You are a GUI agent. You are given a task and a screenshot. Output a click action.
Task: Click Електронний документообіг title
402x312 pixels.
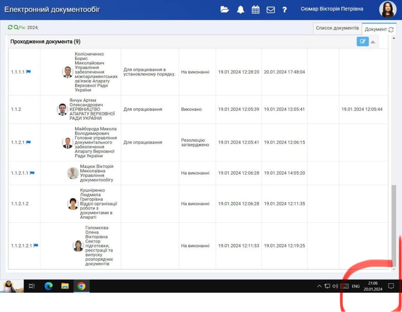tap(52, 10)
